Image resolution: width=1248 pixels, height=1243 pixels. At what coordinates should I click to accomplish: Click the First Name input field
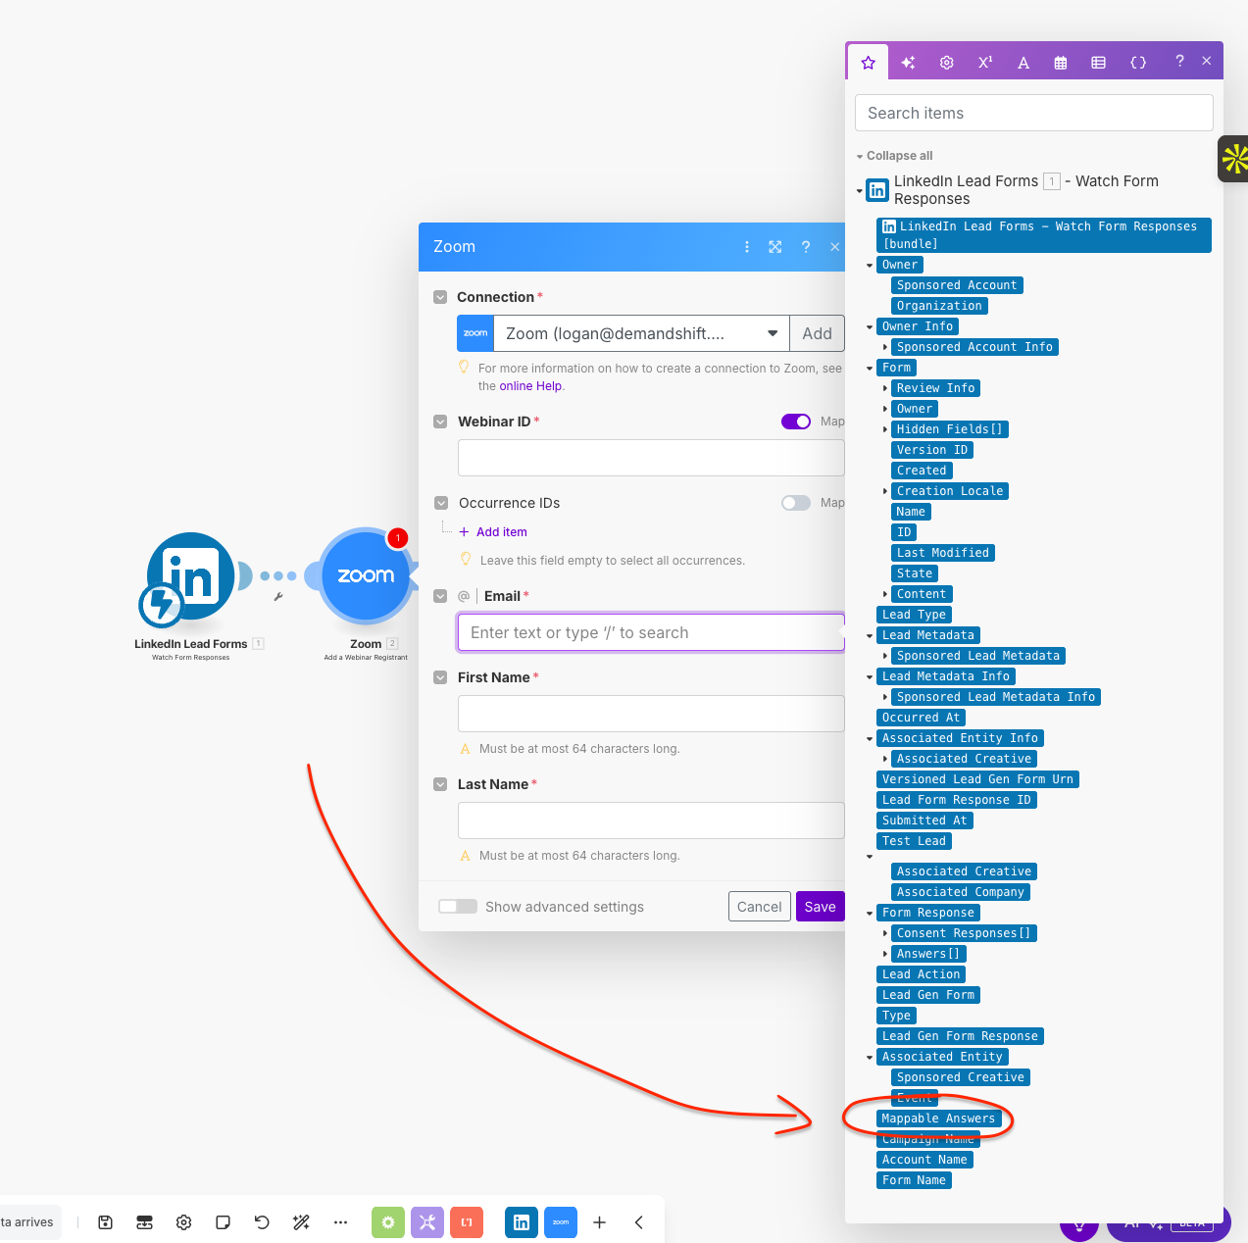click(x=651, y=714)
